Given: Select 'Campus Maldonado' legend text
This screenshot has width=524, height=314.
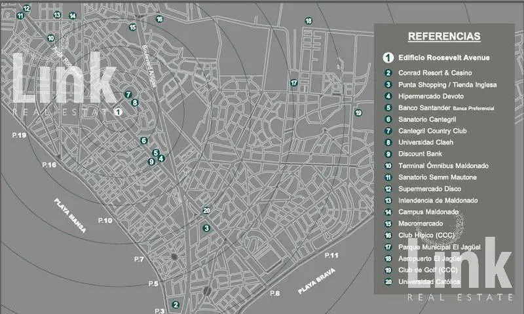Looking at the screenshot, I should tap(428, 212).
